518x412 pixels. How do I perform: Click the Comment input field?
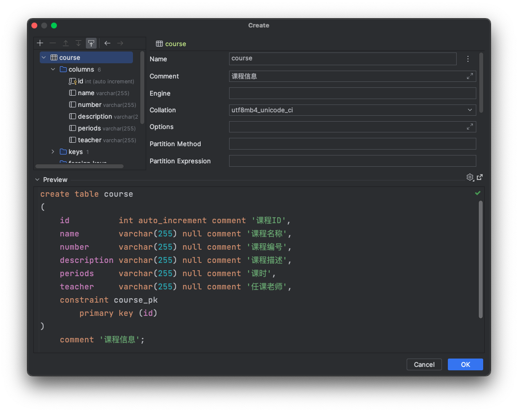click(352, 76)
